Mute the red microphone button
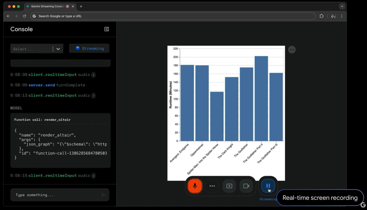 pyautogui.click(x=195, y=186)
